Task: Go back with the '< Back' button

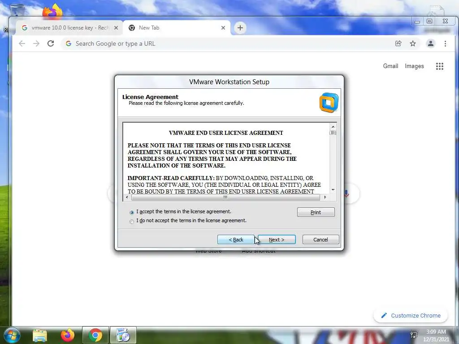Action: [x=236, y=240]
